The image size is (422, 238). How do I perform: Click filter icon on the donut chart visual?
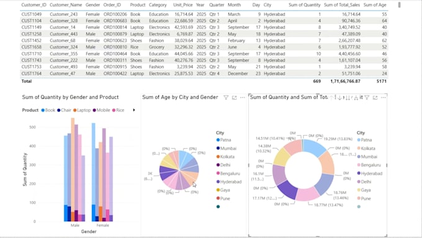(x=367, y=98)
